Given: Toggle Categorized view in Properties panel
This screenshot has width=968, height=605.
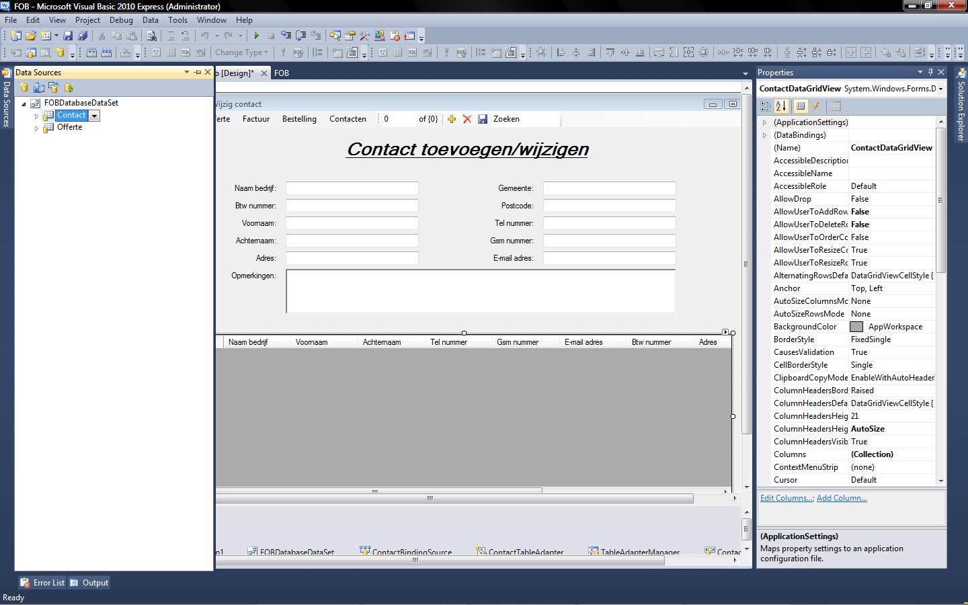Looking at the screenshot, I should tap(766, 106).
